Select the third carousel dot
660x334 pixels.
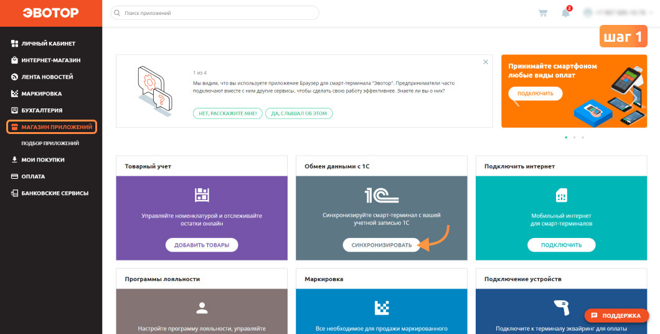click(583, 137)
